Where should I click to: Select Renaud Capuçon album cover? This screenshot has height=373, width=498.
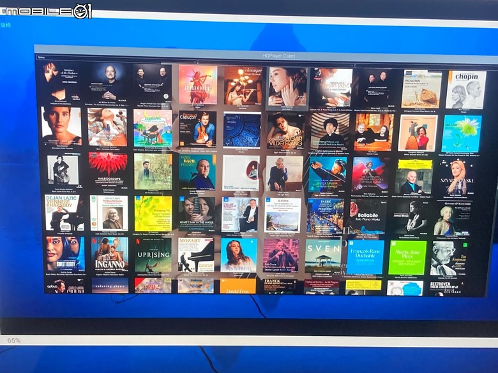pos(197,129)
